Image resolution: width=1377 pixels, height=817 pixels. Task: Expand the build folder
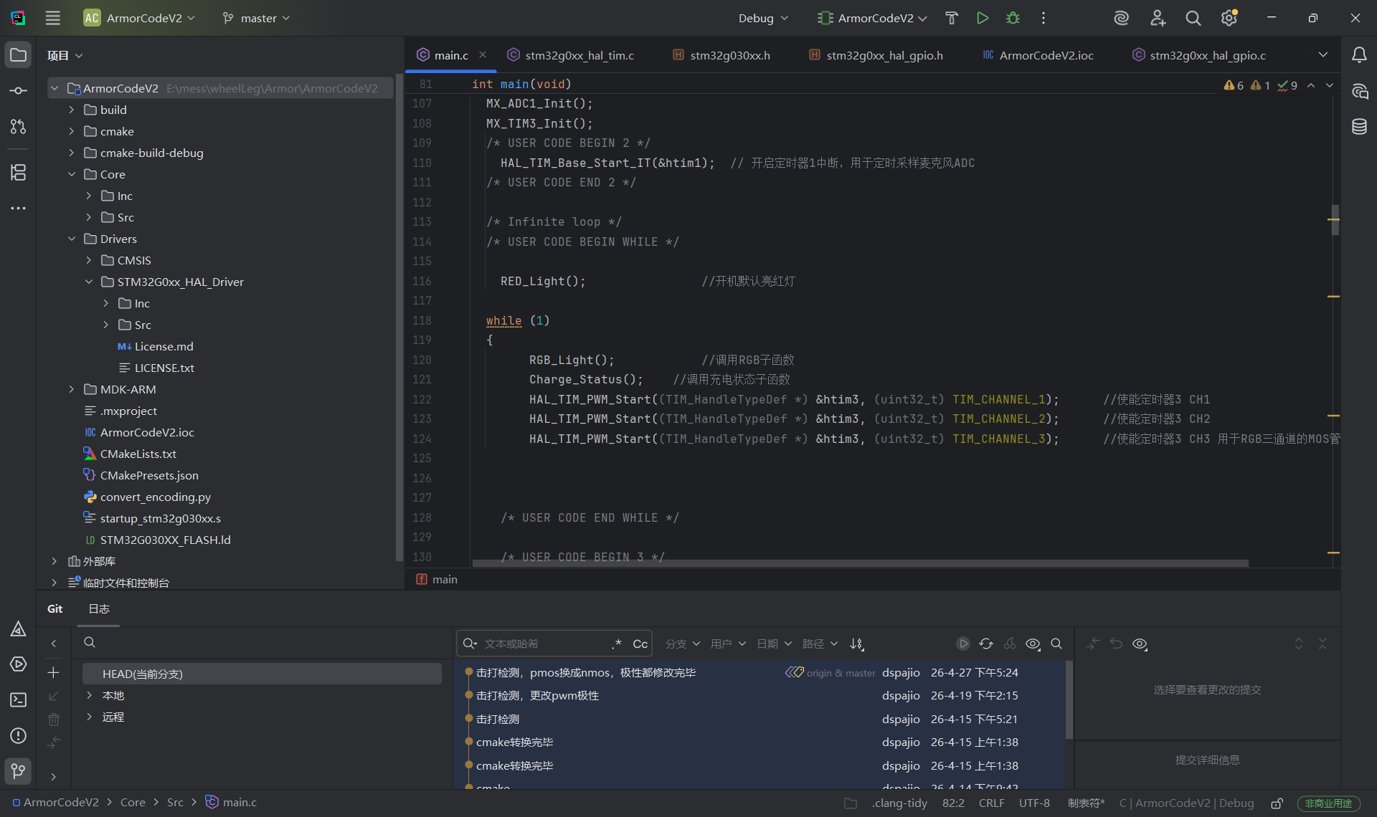(x=71, y=110)
